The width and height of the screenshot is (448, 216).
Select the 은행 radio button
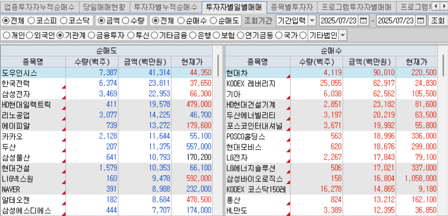tap(201, 35)
